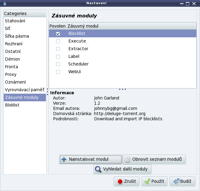The height and width of the screenshot is (191, 200).
Task: Open the Stahování category
Action: pos(15,21)
